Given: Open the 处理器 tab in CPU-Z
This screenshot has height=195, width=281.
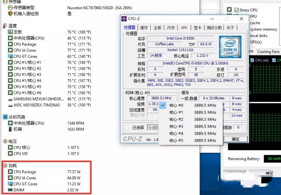Looking at the screenshot, I should click(x=130, y=28).
